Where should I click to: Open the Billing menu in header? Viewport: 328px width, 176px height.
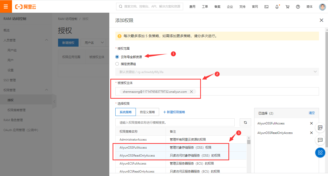[192, 7]
